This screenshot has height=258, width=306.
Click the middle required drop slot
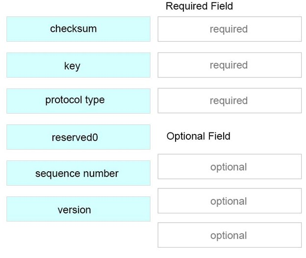tap(229, 65)
